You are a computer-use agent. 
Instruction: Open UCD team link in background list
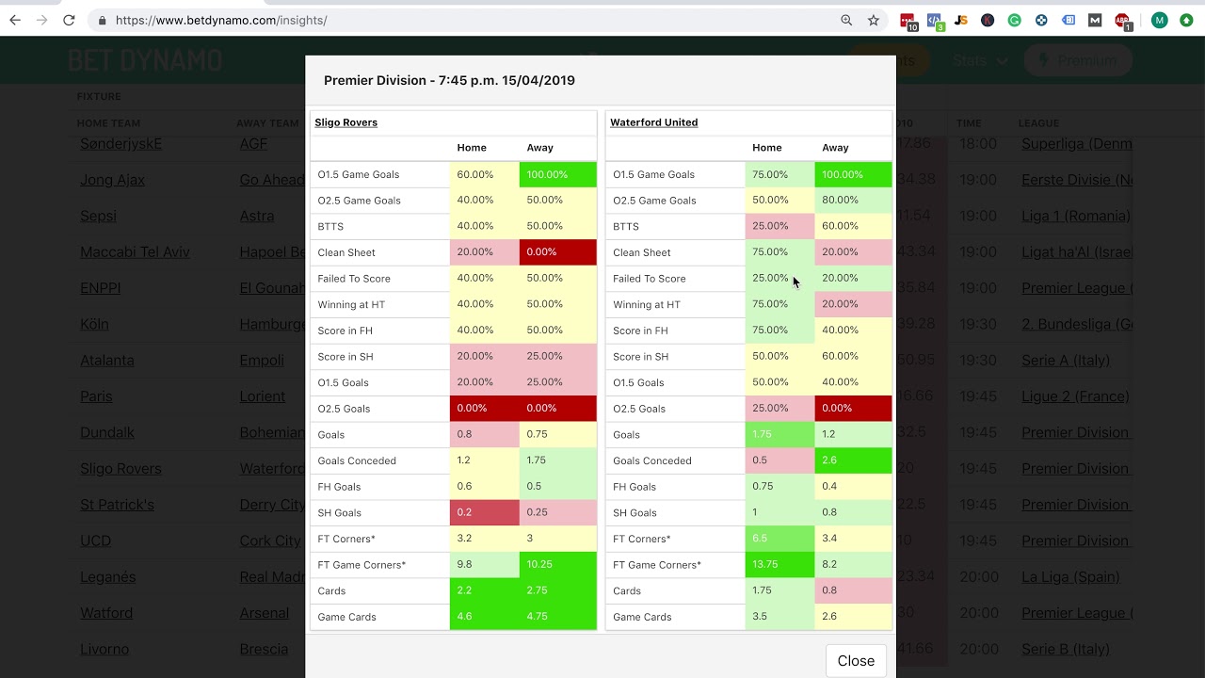pos(96,541)
